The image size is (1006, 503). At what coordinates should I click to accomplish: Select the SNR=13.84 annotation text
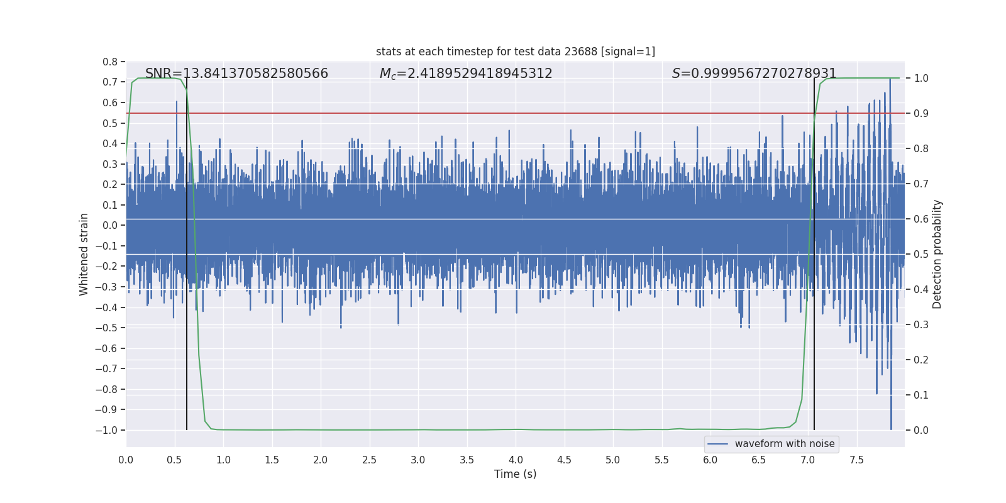(236, 74)
